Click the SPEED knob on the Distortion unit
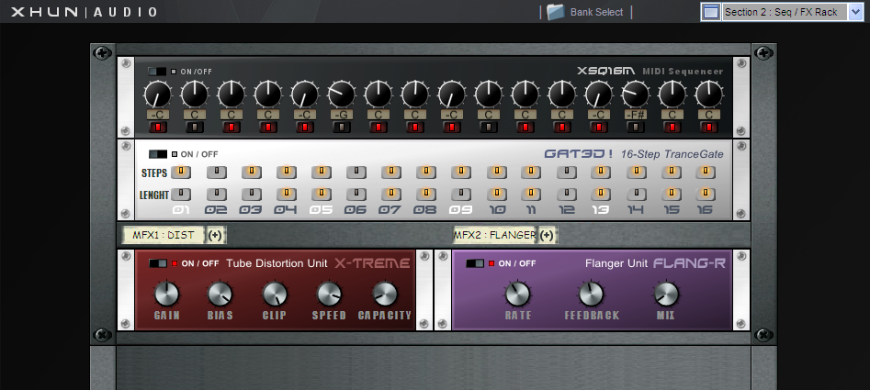The image size is (870, 390). tap(329, 295)
